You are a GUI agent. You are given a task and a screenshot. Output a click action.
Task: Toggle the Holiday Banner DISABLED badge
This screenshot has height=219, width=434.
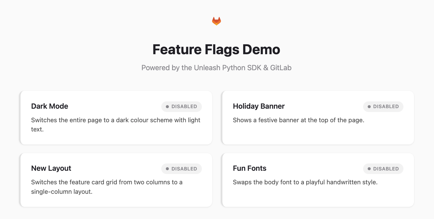[x=383, y=107]
